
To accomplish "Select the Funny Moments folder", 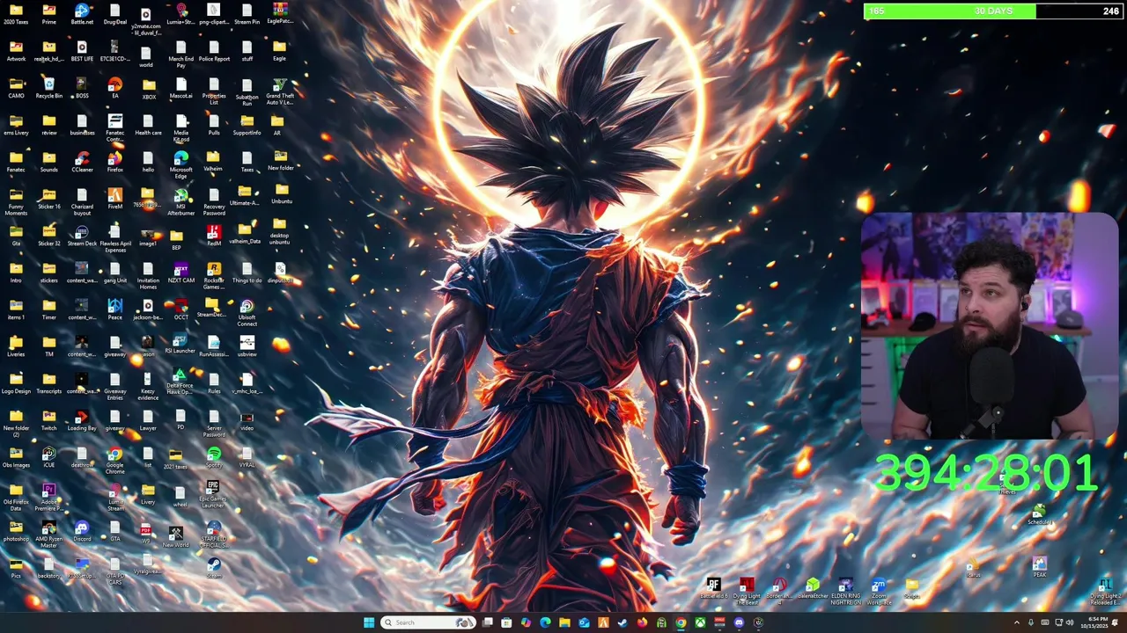I will pyautogui.click(x=16, y=202).
